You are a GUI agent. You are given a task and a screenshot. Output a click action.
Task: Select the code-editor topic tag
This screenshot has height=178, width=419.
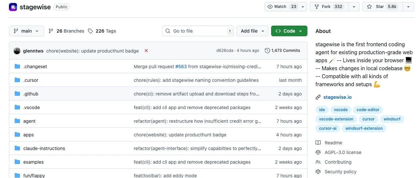[368, 109]
